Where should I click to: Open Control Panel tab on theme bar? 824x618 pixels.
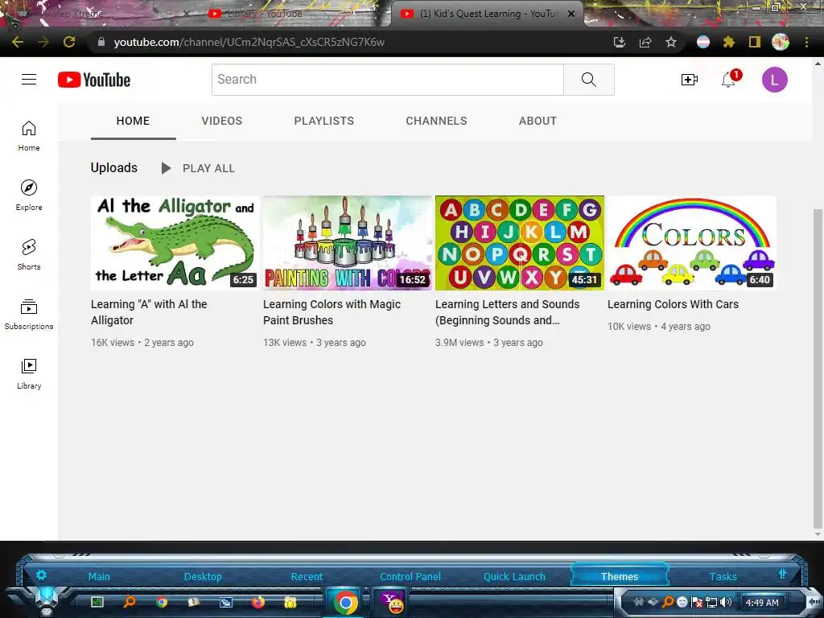[410, 576]
